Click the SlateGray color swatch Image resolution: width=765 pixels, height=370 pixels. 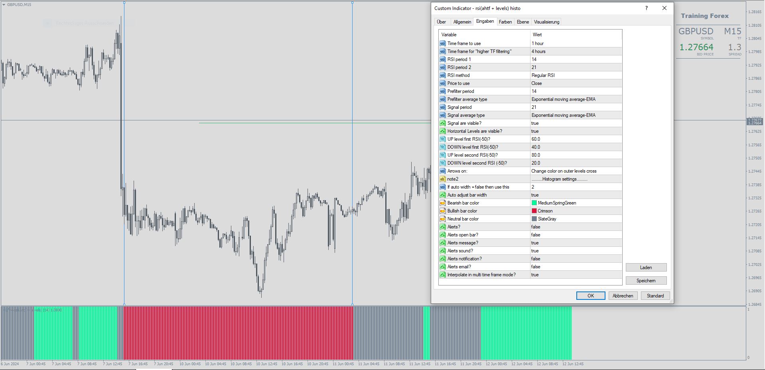click(x=534, y=219)
